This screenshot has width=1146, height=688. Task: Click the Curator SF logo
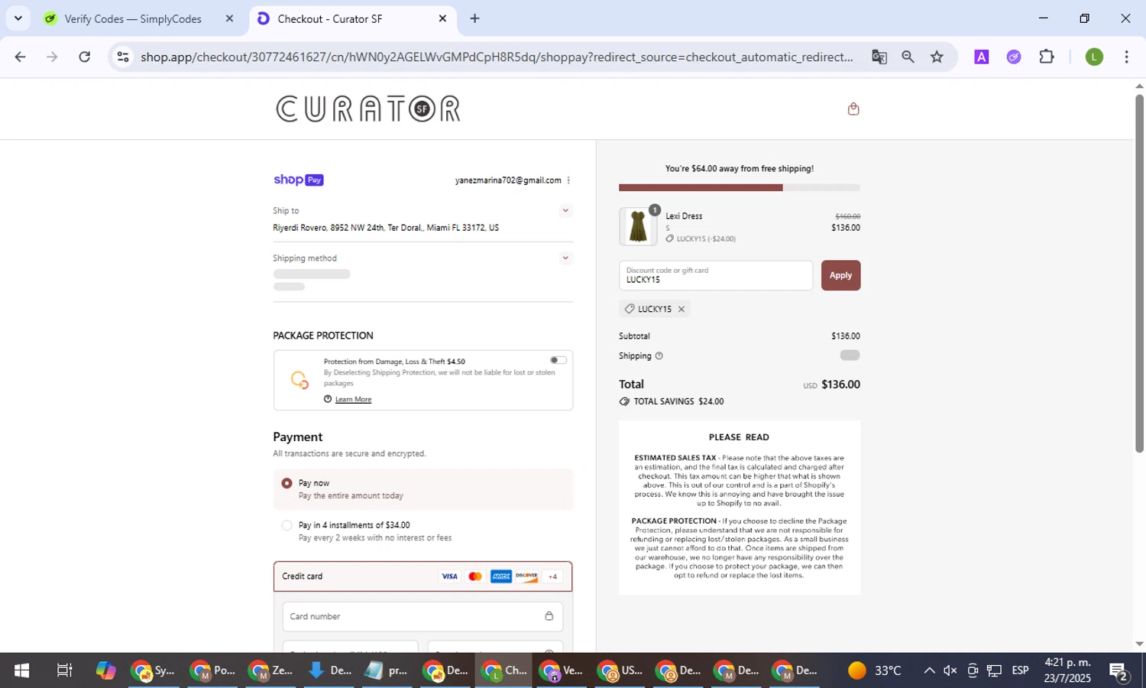(367, 109)
